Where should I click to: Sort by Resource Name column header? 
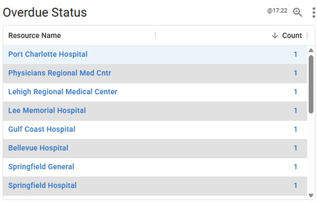point(35,35)
